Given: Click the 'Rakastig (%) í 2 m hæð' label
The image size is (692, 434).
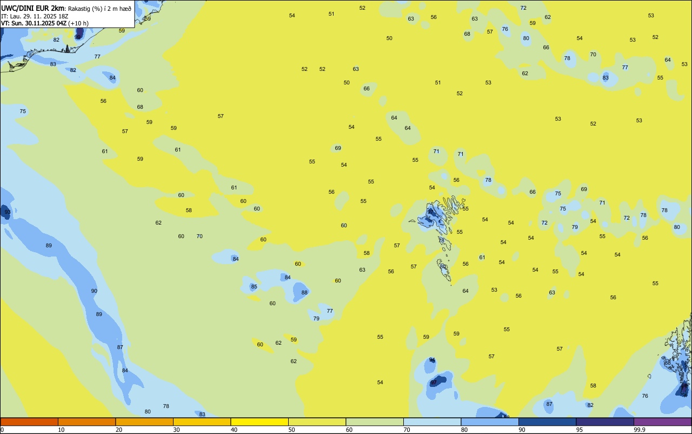Looking at the screenshot, I should pos(99,9).
